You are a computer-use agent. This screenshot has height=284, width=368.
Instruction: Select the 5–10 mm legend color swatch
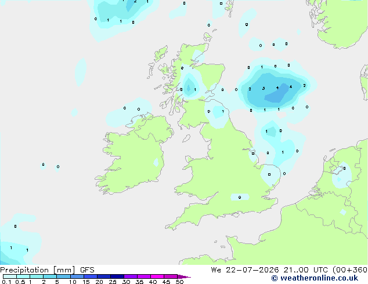tap(63, 276)
